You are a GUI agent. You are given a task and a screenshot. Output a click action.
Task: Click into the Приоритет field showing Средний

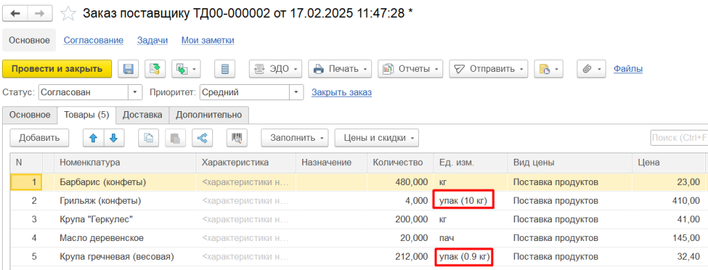point(245,93)
